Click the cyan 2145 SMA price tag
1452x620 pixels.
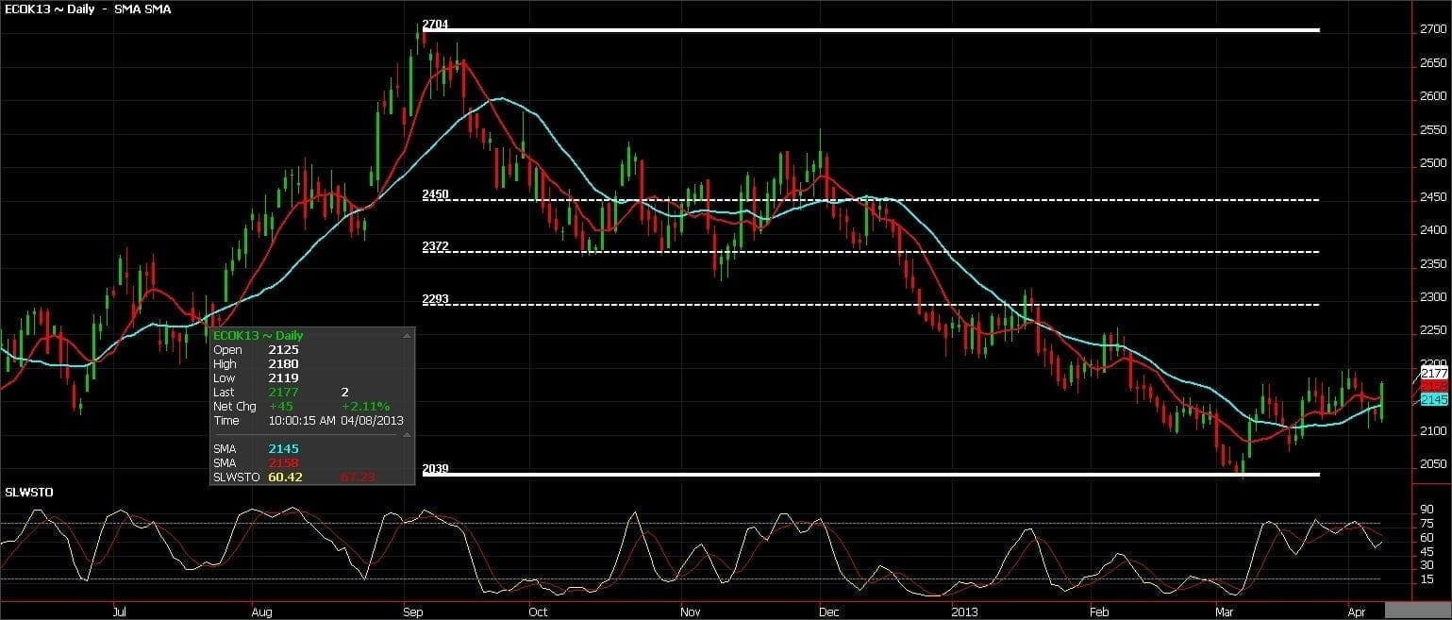pyautogui.click(x=1433, y=400)
